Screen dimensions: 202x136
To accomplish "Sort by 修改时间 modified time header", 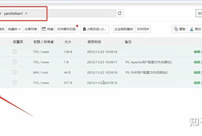I will (x=94, y=42).
